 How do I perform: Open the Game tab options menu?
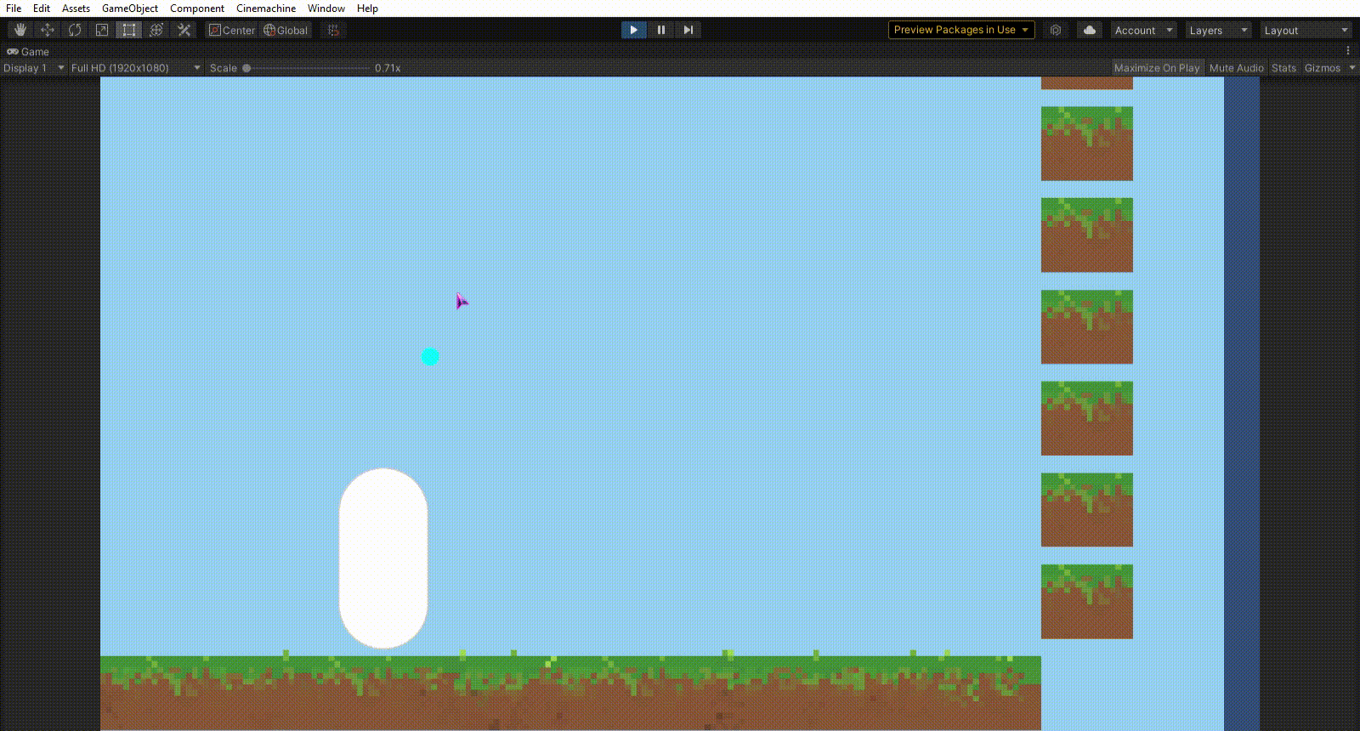(1348, 51)
